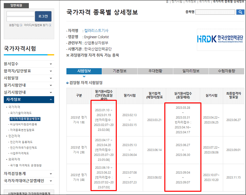Select 국가자격종목별상세정보 highlighted item
This screenshot has height=195, width=246.
tap(25, 119)
